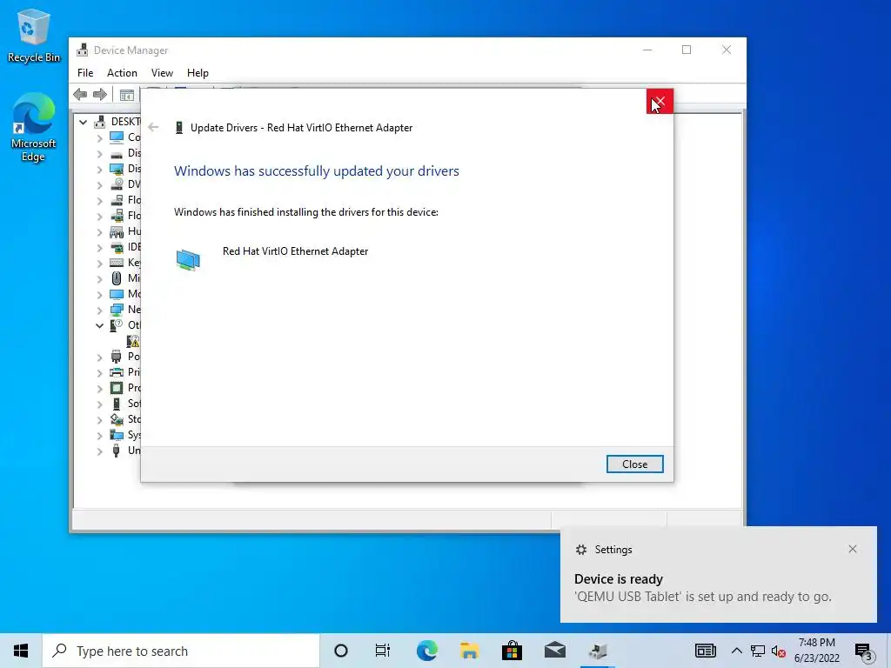This screenshot has width=891, height=668.
Task: Open the Mail app from taskbar
Action: tap(554, 651)
